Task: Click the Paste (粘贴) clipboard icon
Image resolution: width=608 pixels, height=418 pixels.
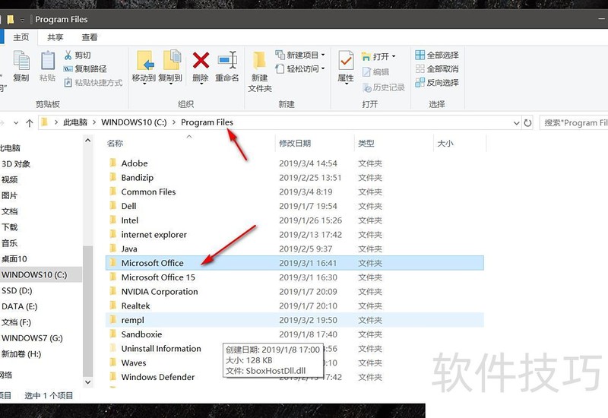Action: click(x=48, y=65)
